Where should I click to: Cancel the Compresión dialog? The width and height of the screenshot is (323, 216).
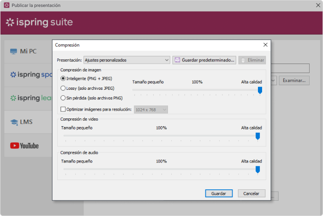pyautogui.click(x=251, y=193)
